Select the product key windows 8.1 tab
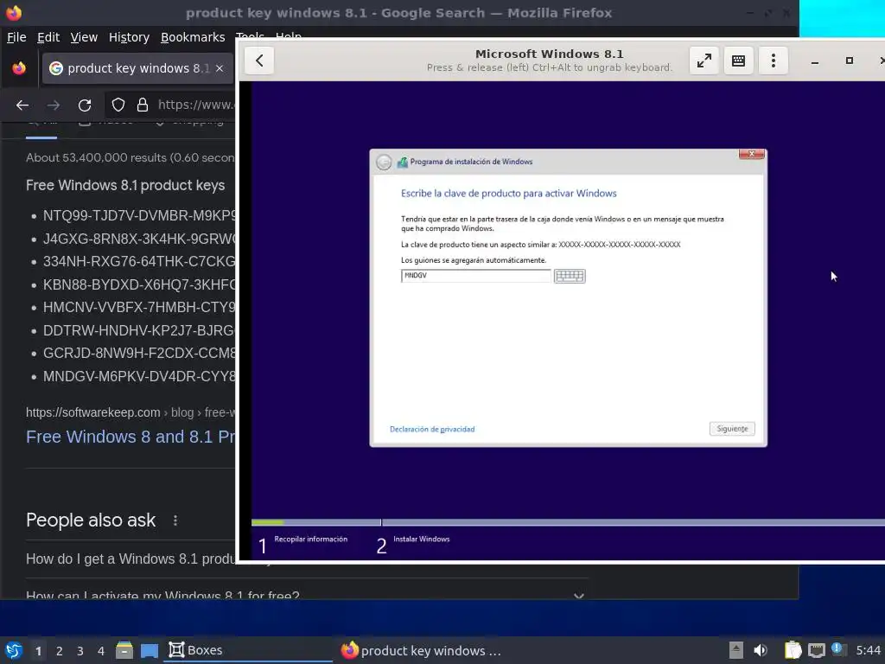The width and height of the screenshot is (885, 664). coord(137,68)
